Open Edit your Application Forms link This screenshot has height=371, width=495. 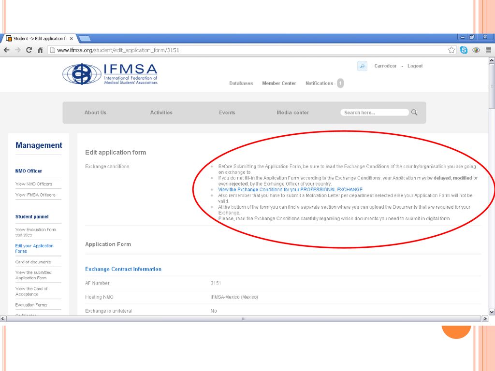click(x=34, y=248)
